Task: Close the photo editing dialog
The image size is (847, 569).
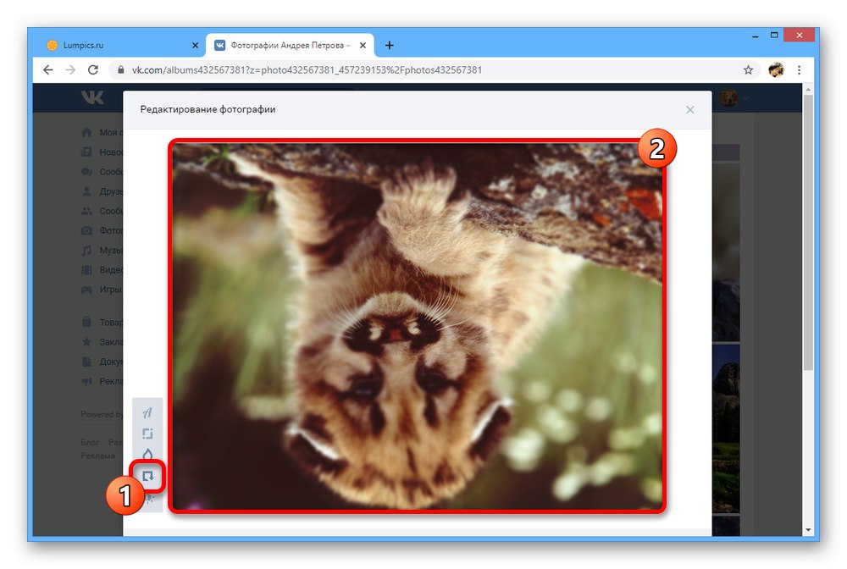Action: (689, 109)
